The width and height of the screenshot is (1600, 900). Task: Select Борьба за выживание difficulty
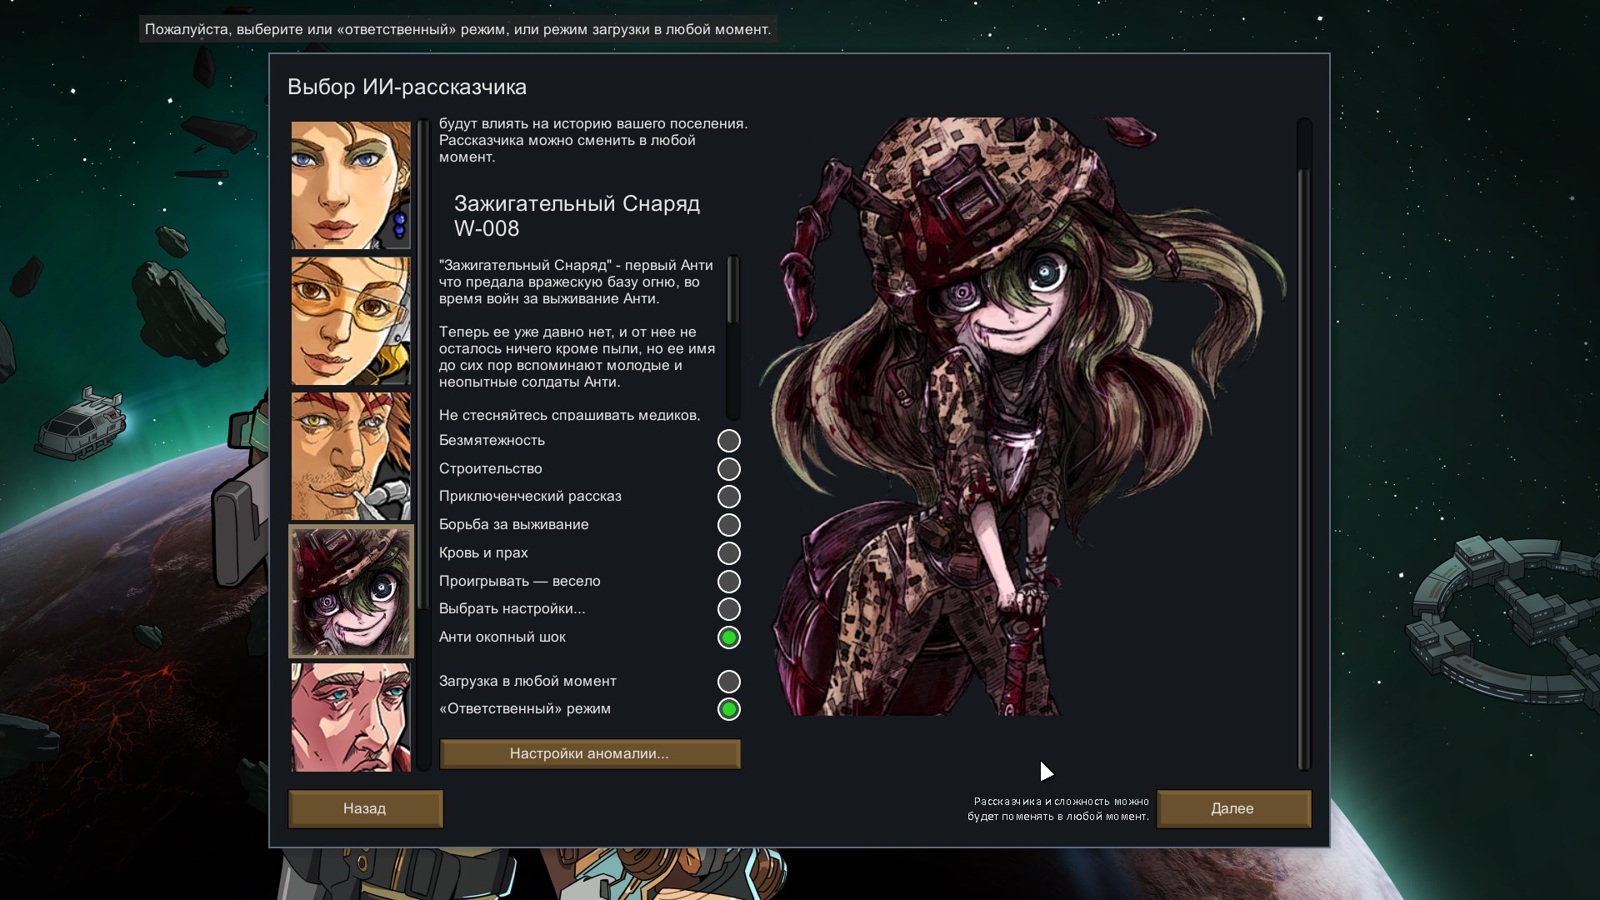728,525
